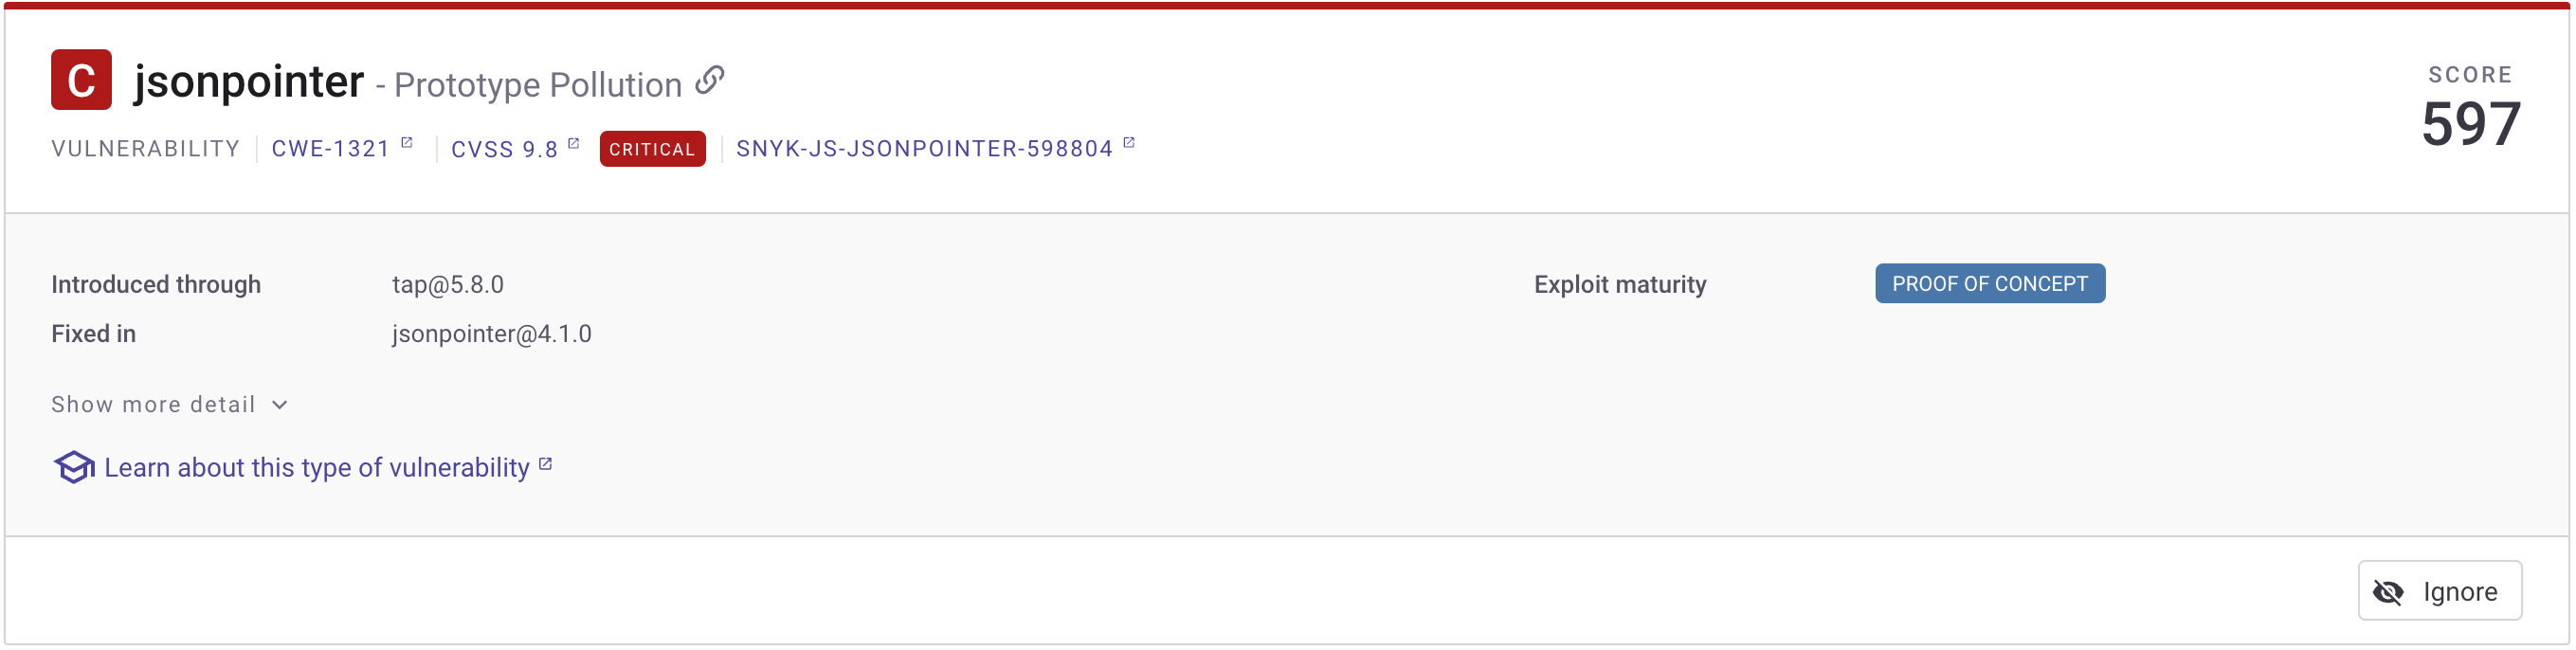Viewport: 2576px width, 650px height.
Task: Click the graduation cap learn icon
Action: pyautogui.click(x=74, y=467)
